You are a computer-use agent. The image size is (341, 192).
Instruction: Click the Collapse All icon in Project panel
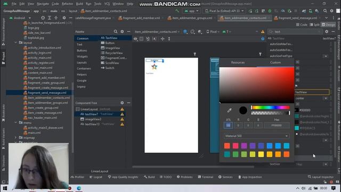coord(56,18)
